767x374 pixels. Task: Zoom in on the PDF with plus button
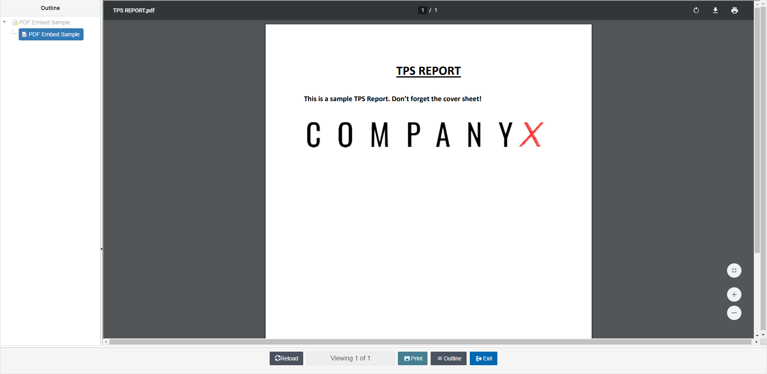click(x=734, y=294)
